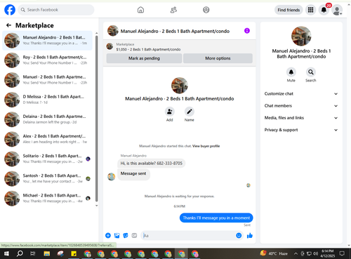The height and width of the screenshot is (259, 351).
Task: Expand Media, files and links section
Action: click(x=301, y=118)
